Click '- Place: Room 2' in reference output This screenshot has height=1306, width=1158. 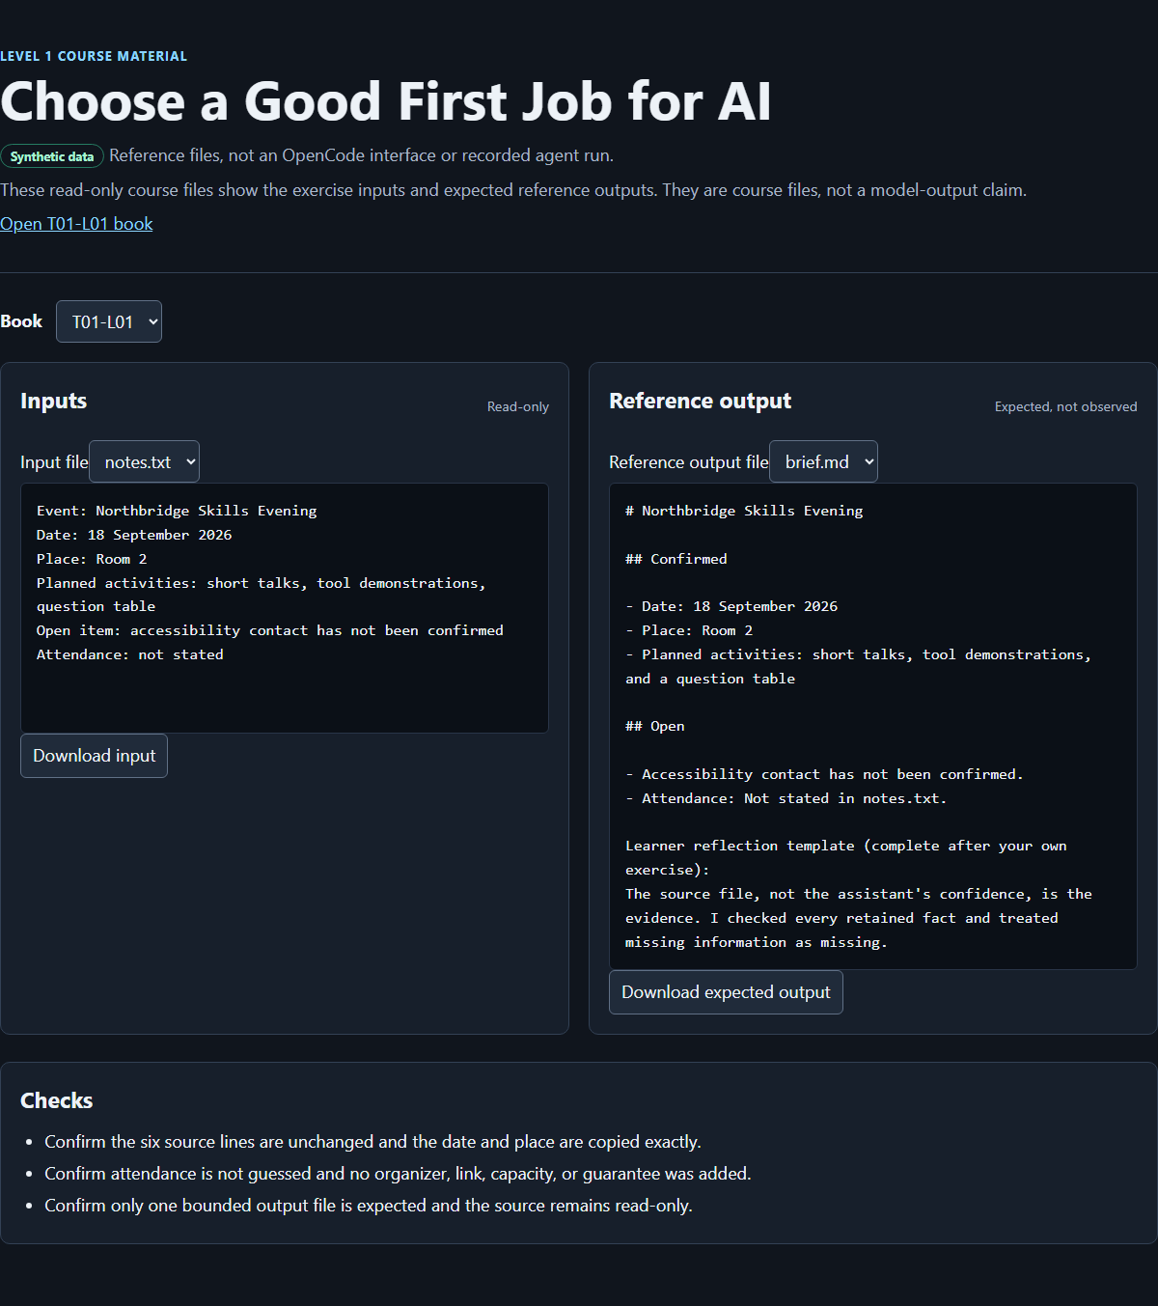(689, 630)
